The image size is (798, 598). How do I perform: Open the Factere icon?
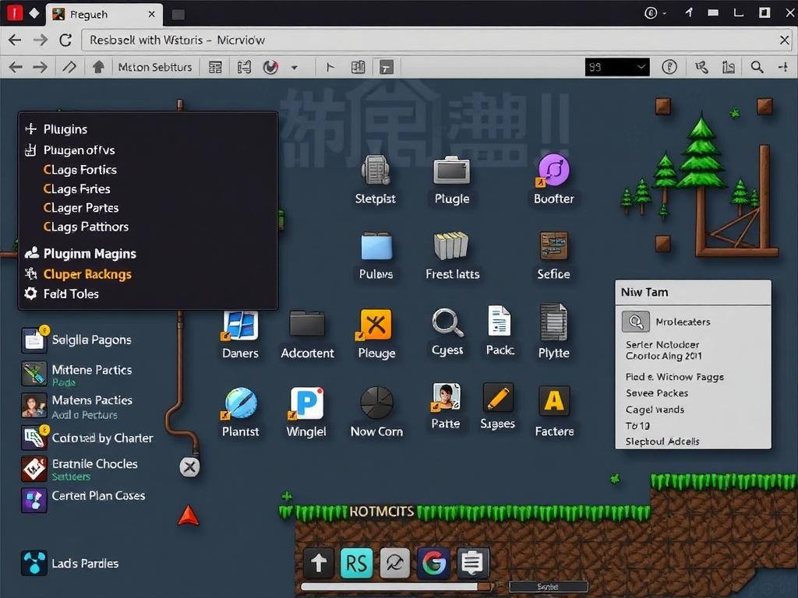[x=554, y=401]
